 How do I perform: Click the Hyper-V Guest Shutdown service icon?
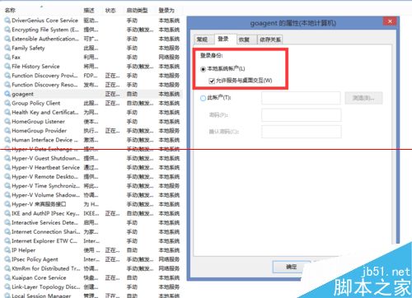pos(7,158)
